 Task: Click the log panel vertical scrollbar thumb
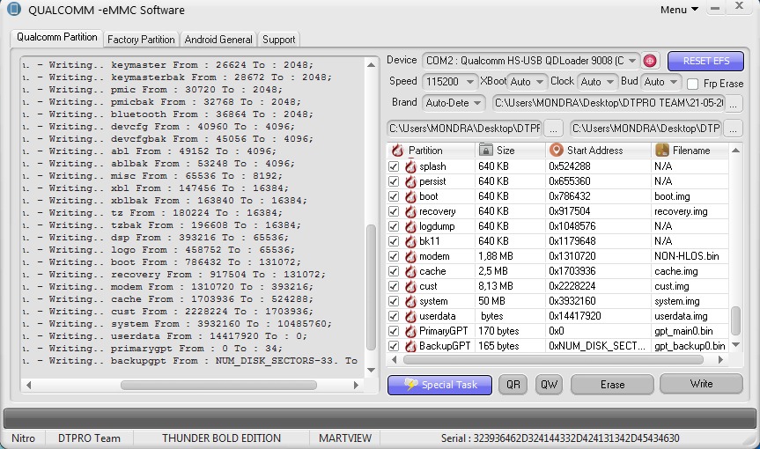pyautogui.click(x=372, y=287)
